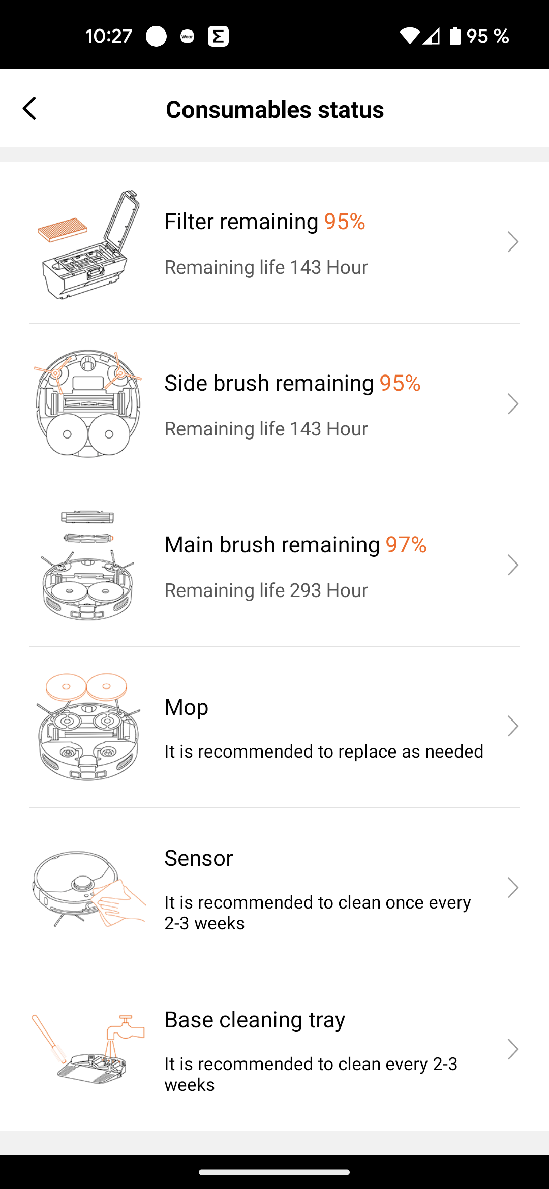The image size is (549, 1189).
Task: Select the Mop replace as needed text
Action: [x=323, y=752]
